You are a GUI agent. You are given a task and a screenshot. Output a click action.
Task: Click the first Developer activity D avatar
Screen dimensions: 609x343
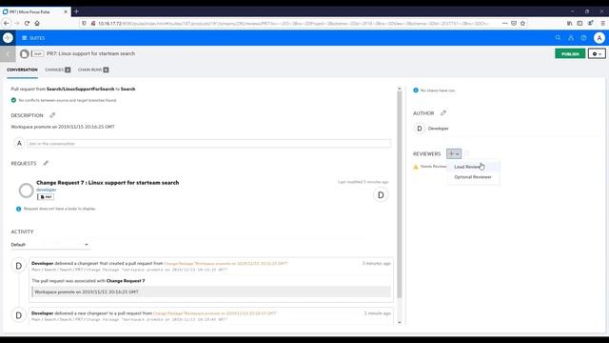[x=18, y=266]
